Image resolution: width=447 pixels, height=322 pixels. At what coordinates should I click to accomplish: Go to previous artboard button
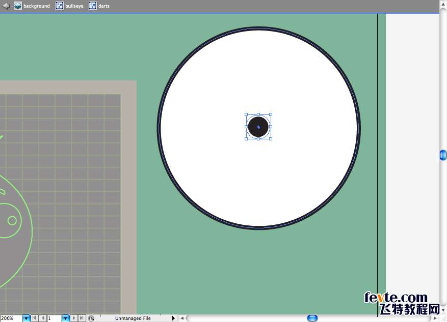point(42,318)
